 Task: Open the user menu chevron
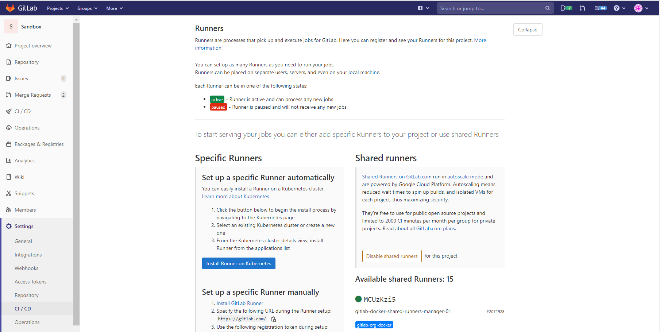click(647, 8)
